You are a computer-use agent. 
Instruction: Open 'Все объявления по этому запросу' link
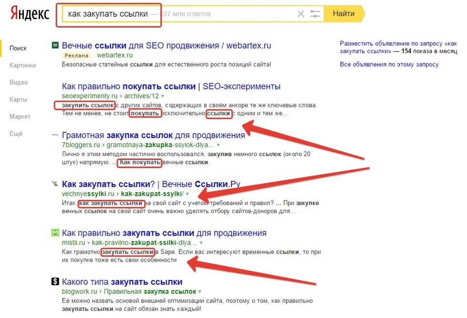point(389,64)
